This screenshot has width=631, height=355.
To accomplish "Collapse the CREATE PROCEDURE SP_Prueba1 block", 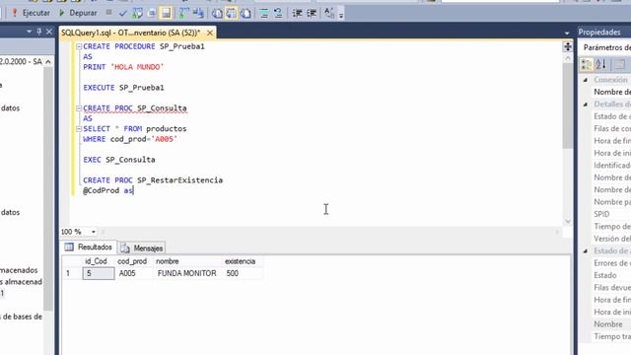I will 79,46.
